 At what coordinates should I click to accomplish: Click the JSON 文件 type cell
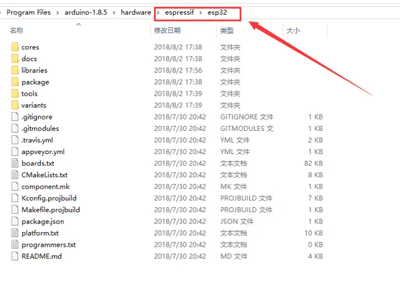pos(236,221)
